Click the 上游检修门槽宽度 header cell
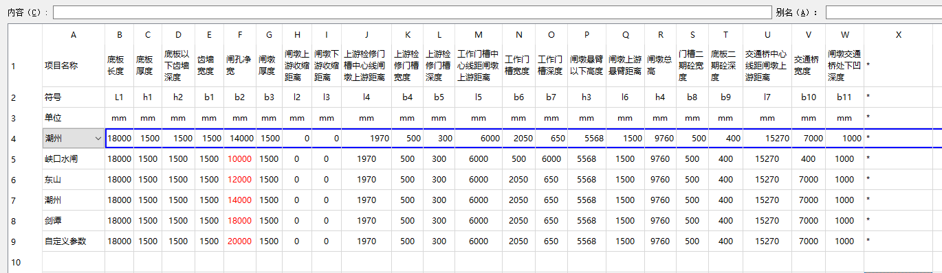 point(407,67)
